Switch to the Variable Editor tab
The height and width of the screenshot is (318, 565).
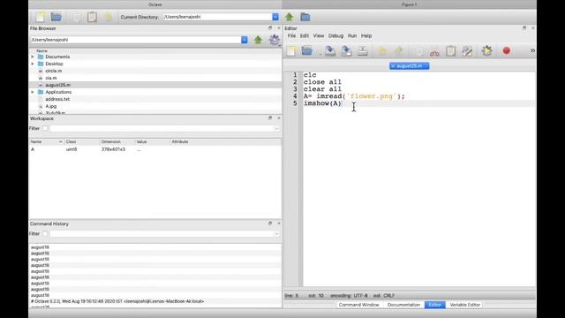tap(465, 305)
